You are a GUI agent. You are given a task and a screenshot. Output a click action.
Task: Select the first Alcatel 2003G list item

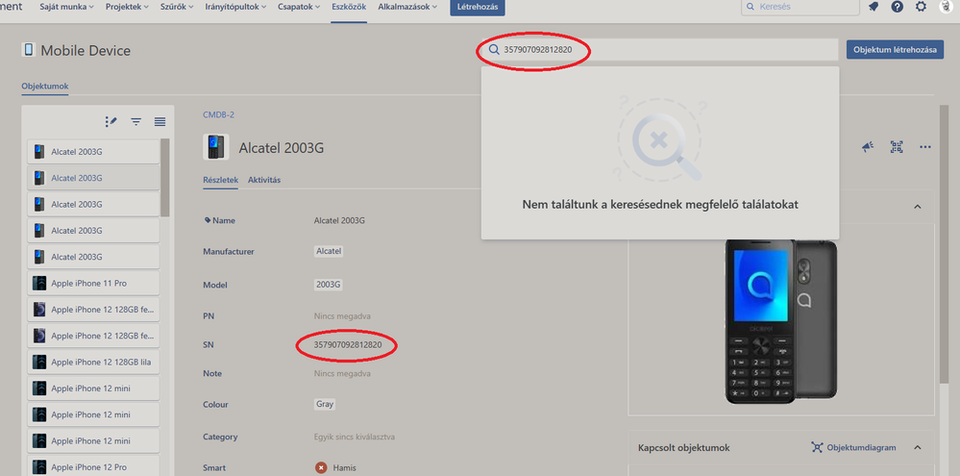93,151
